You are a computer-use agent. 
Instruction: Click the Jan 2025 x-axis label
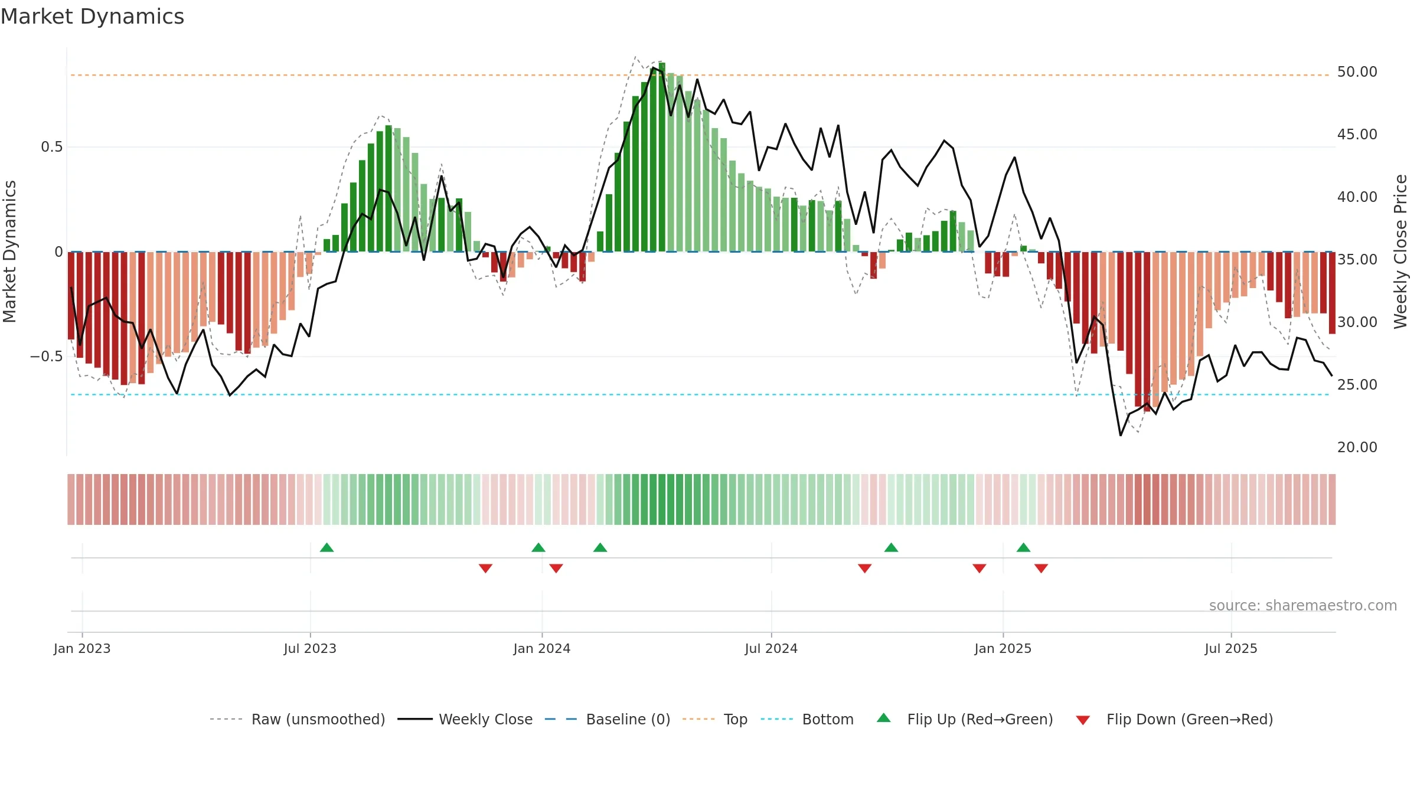click(x=1003, y=648)
